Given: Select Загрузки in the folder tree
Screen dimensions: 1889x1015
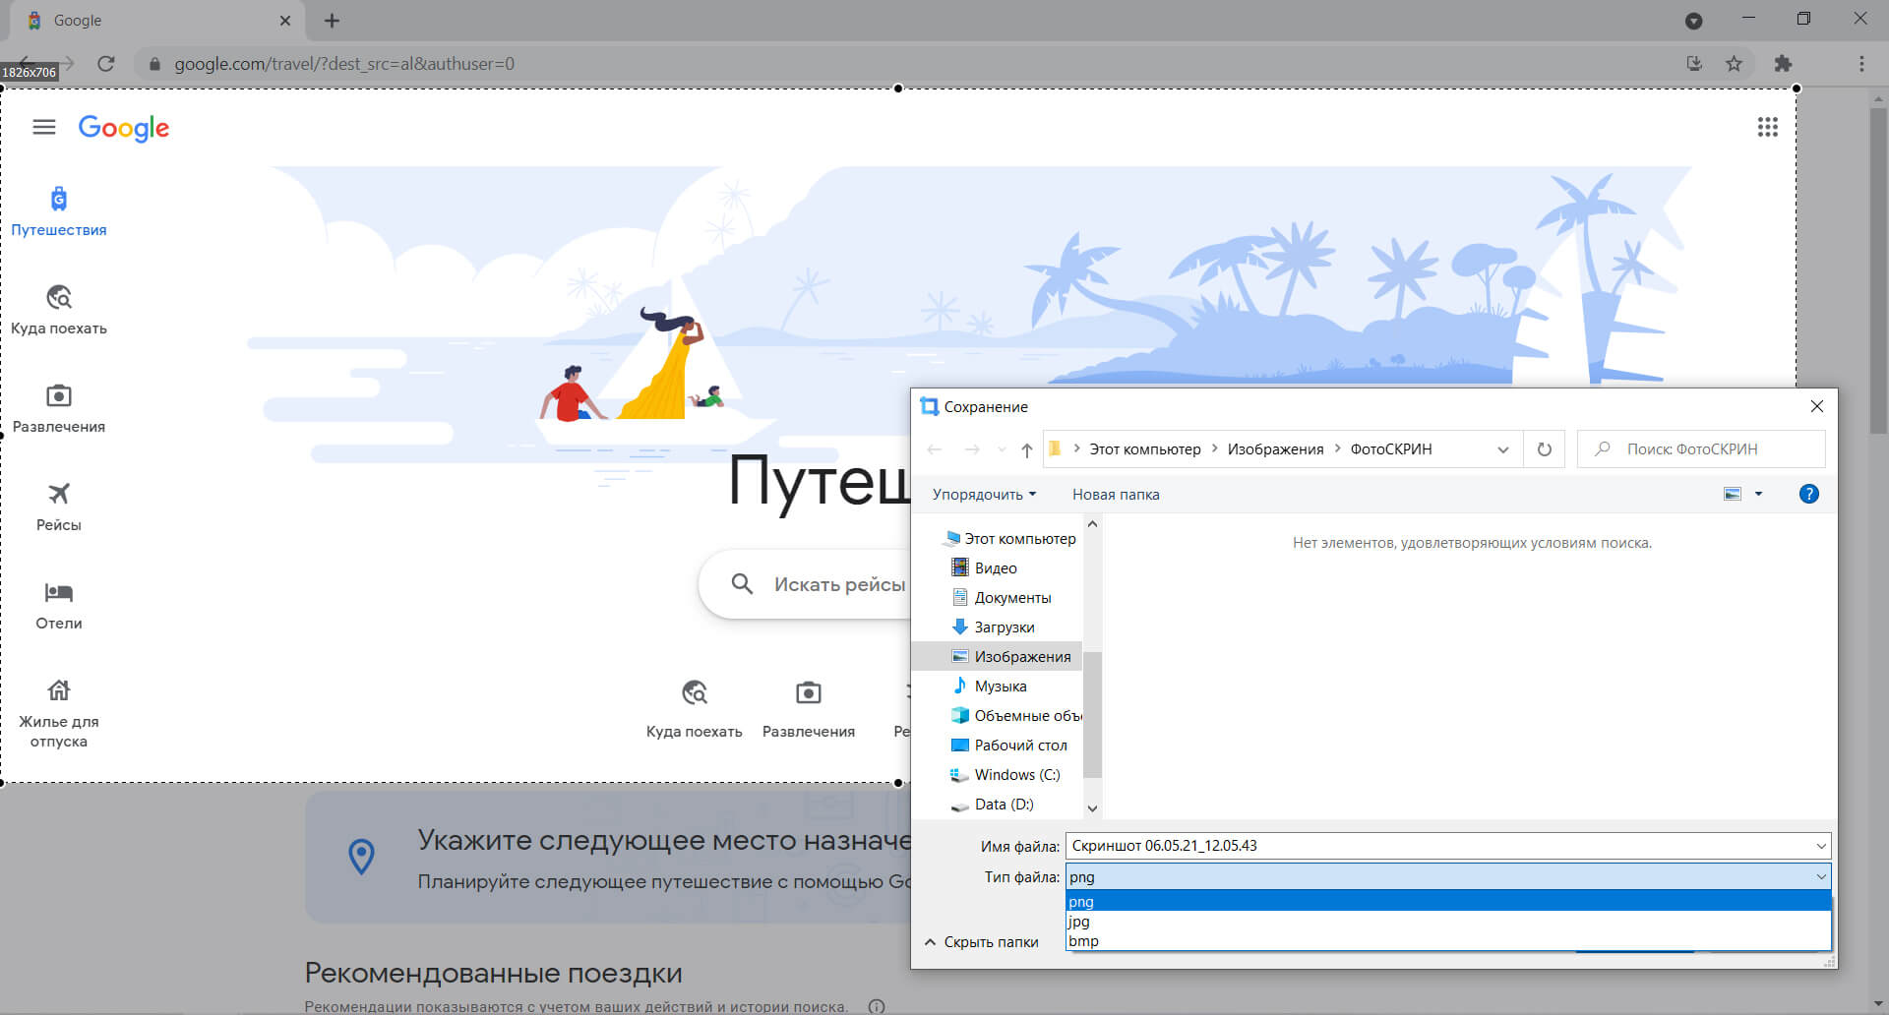Looking at the screenshot, I should click(1004, 627).
